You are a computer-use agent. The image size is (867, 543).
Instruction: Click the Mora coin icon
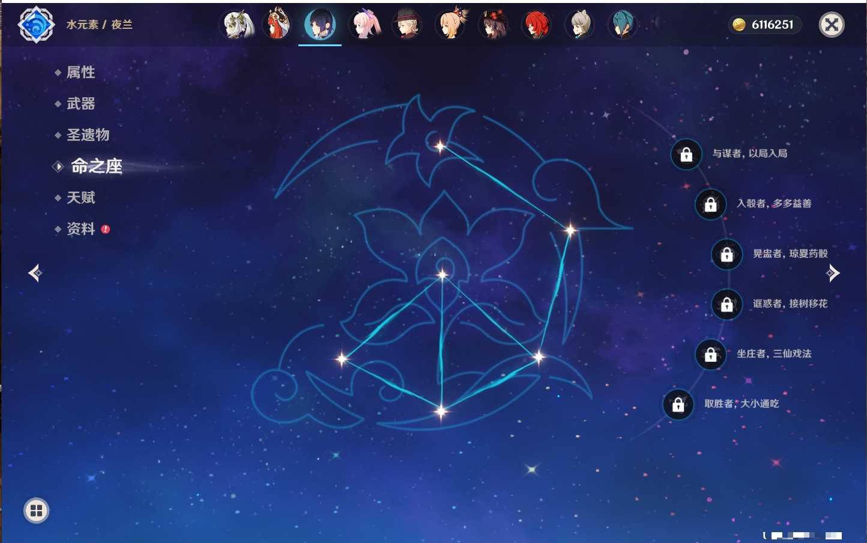coord(739,25)
